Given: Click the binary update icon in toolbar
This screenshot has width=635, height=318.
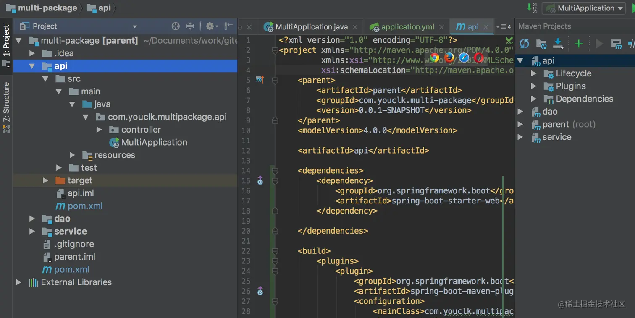Looking at the screenshot, I should [x=532, y=8].
